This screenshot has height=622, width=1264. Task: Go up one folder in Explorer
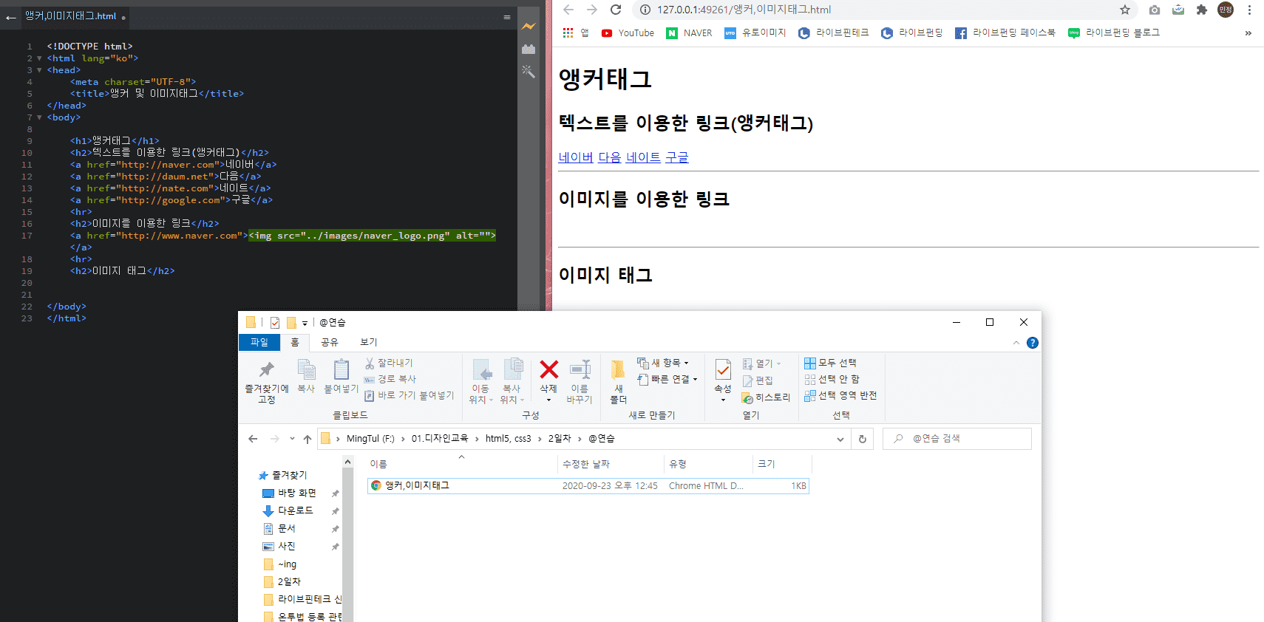(x=307, y=439)
